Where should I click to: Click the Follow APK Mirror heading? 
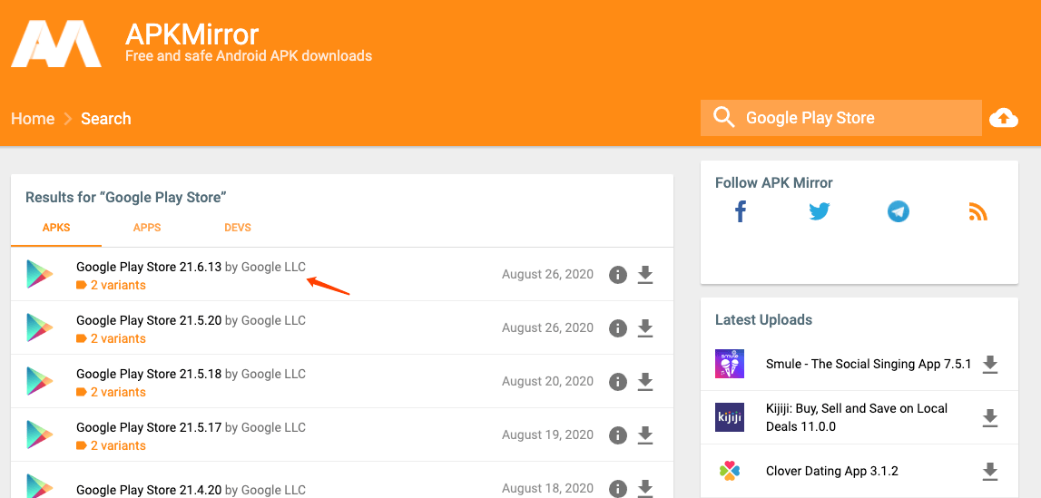click(x=774, y=183)
